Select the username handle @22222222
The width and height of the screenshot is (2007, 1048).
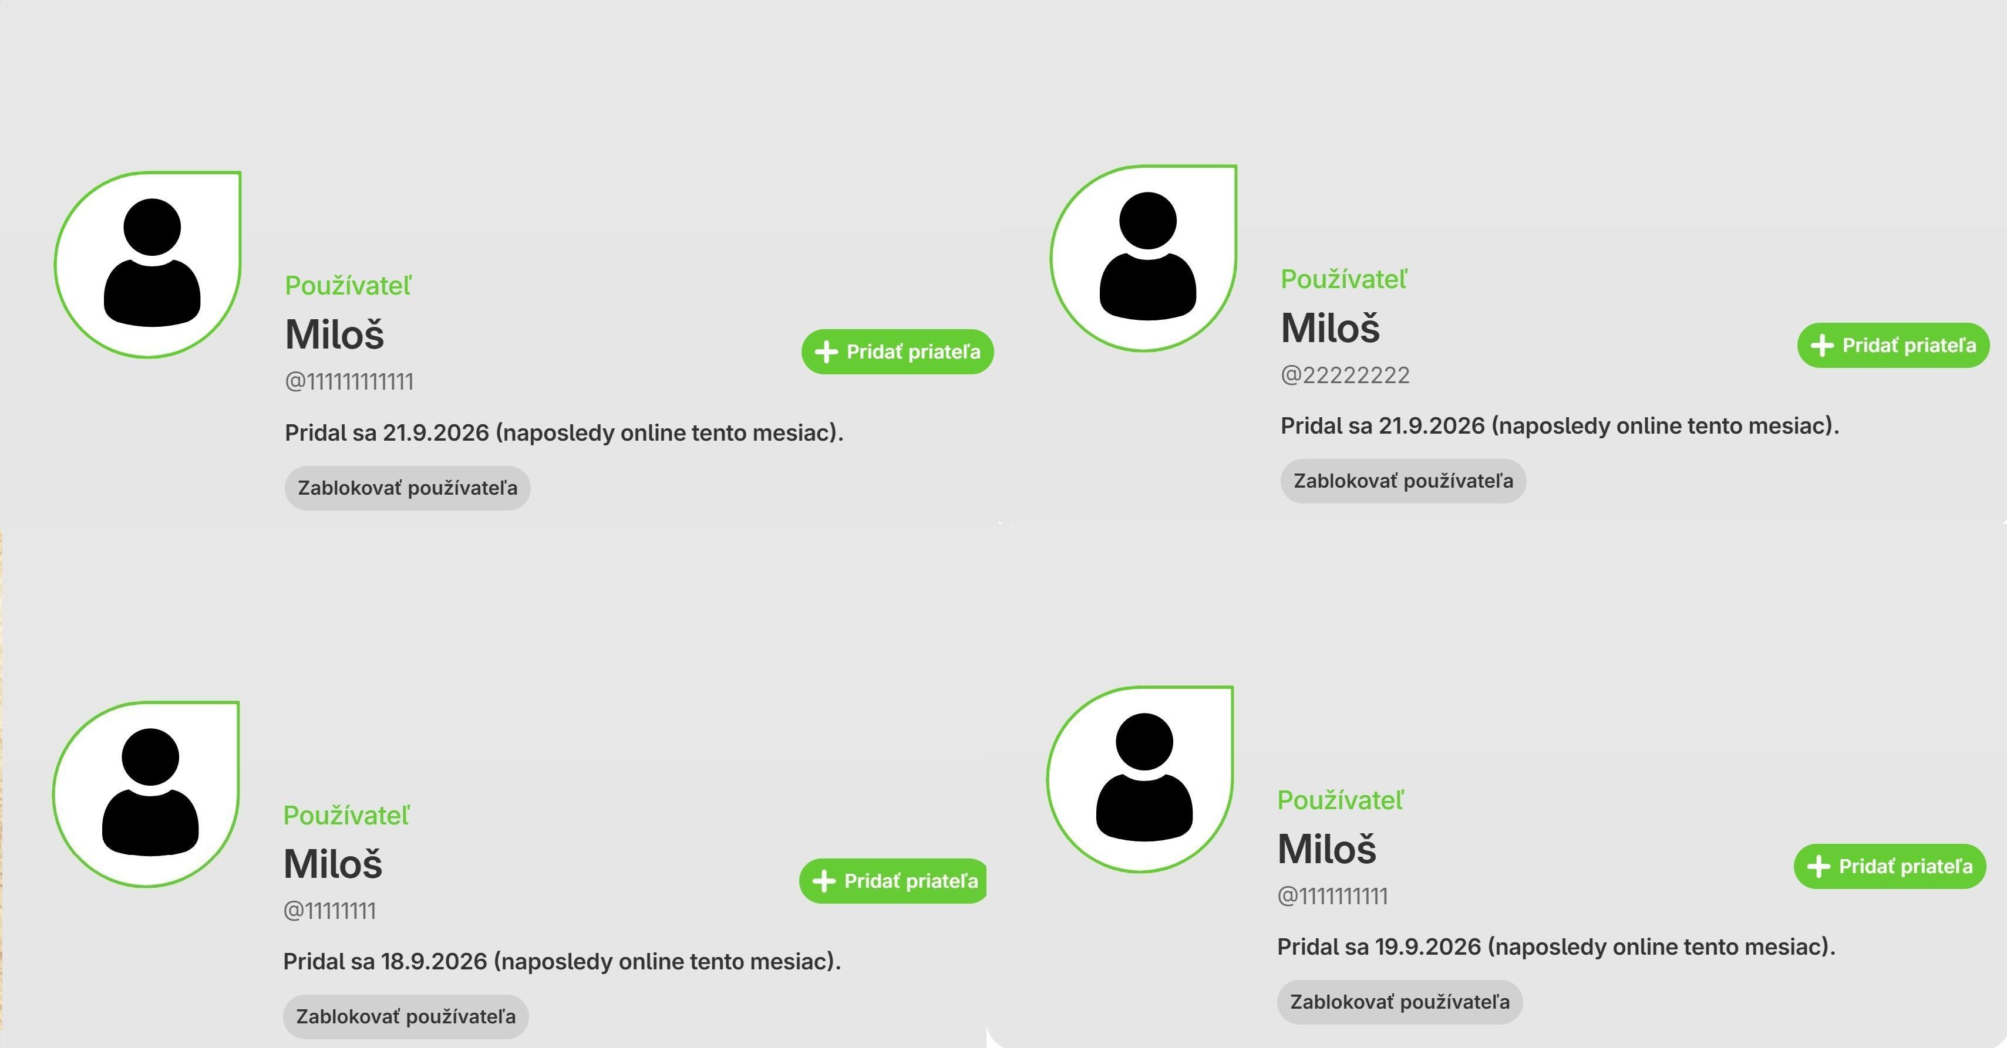1345,376
